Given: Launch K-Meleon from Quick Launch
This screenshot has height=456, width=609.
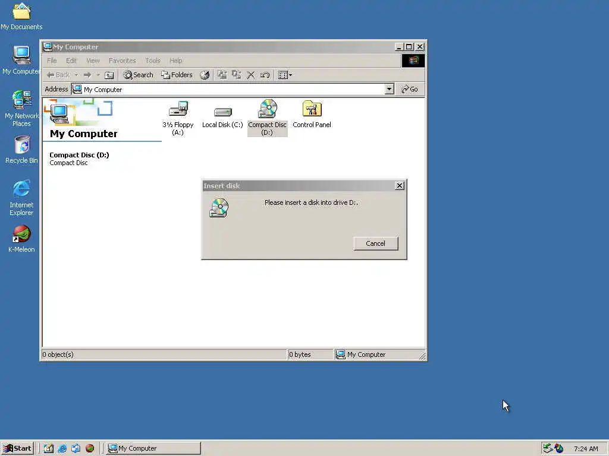Looking at the screenshot, I should point(90,448).
